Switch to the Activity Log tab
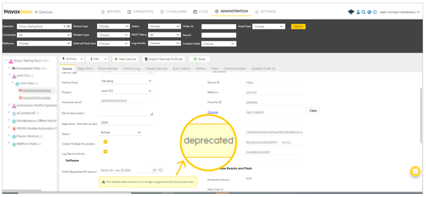426x197 pixels. click(132, 69)
